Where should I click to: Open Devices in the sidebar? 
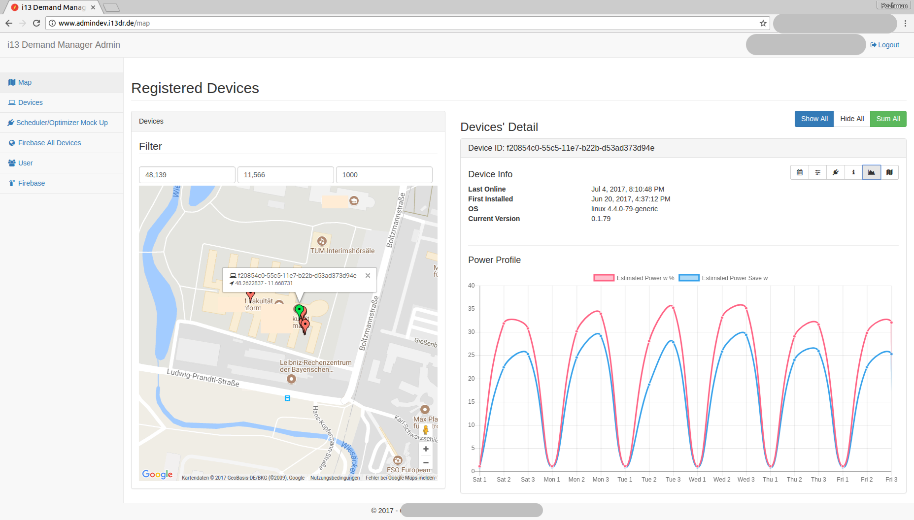click(31, 102)
